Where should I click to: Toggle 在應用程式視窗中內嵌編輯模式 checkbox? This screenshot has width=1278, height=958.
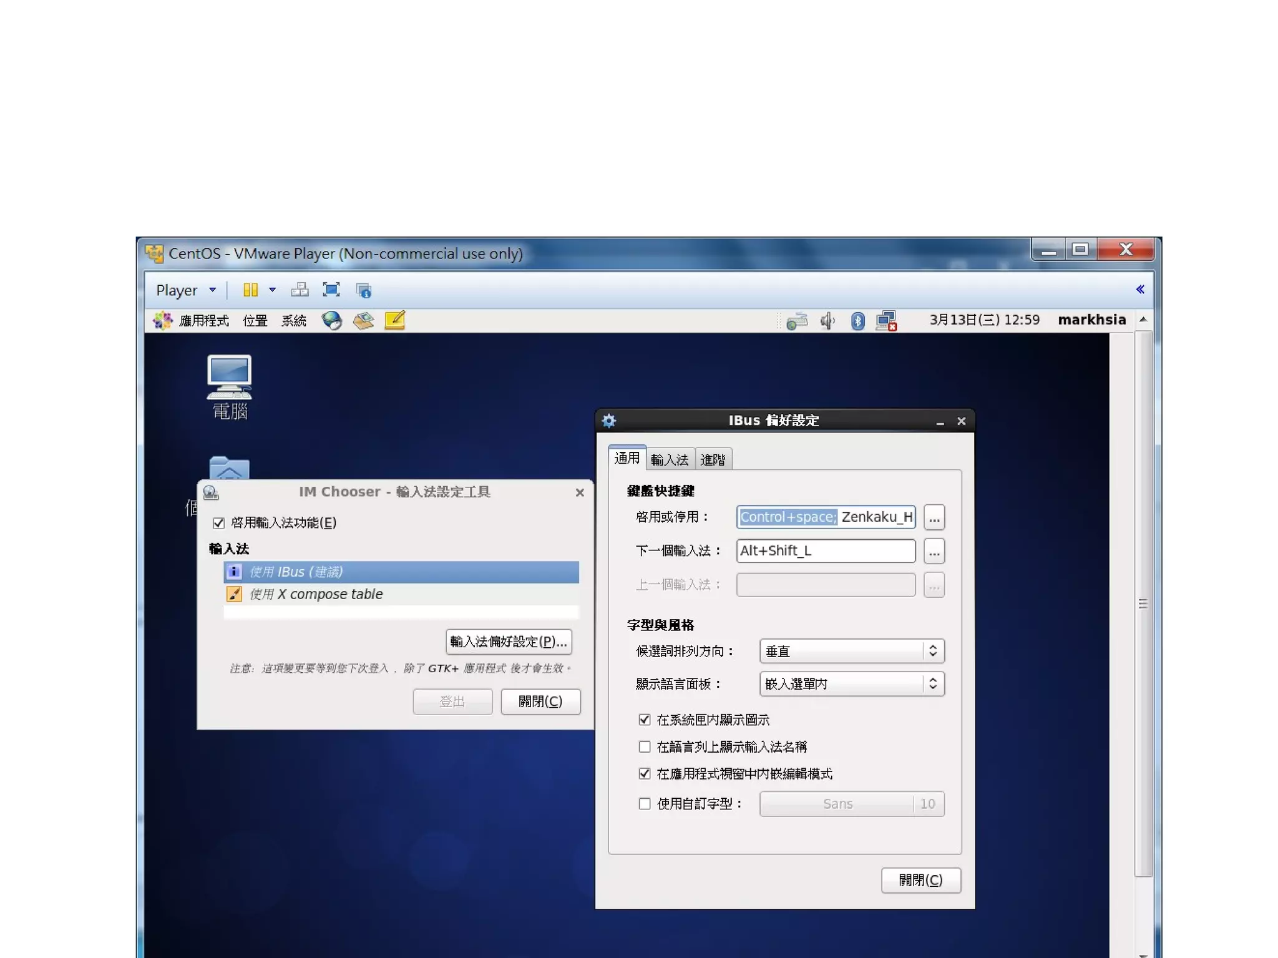pyautogui.click(x=645, y=773)
